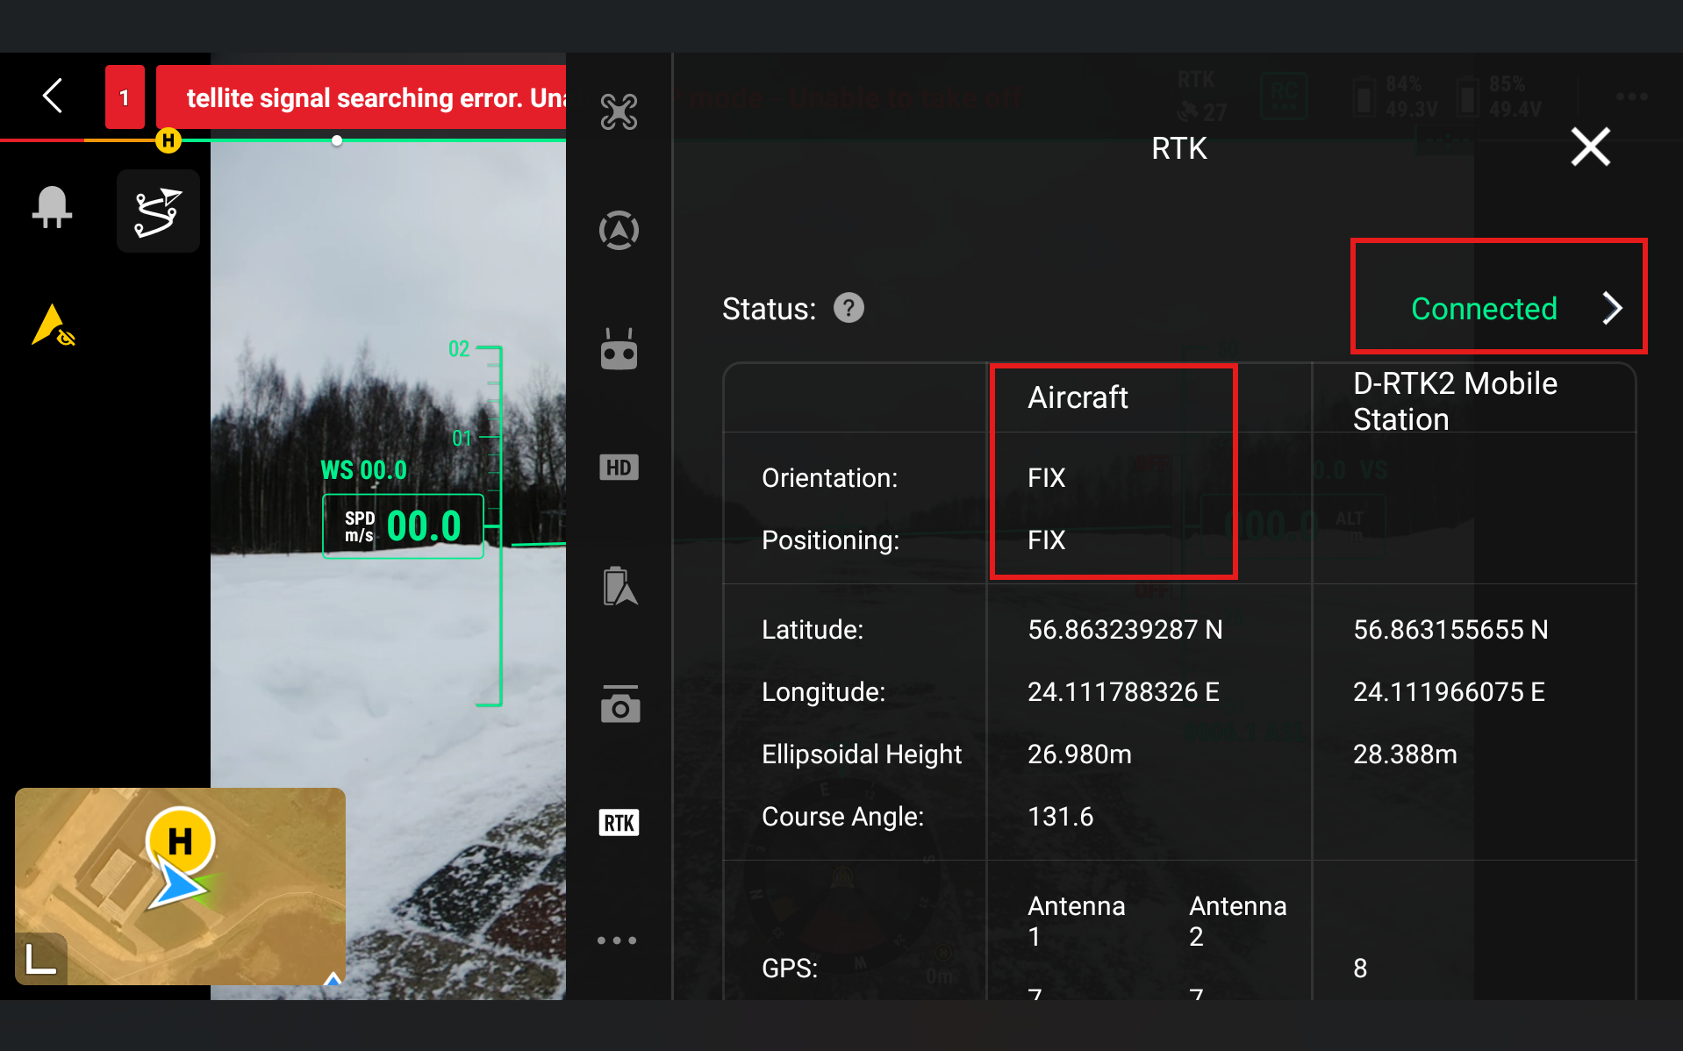The image size is (1683, 1051).
Task: Select the RTK settings tab
Action: [x=619, y=823]
